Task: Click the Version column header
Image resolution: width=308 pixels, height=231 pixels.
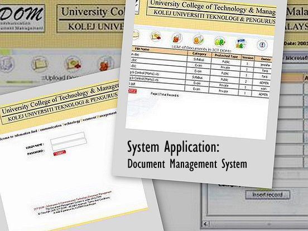Action: click(x=248, y=58)
